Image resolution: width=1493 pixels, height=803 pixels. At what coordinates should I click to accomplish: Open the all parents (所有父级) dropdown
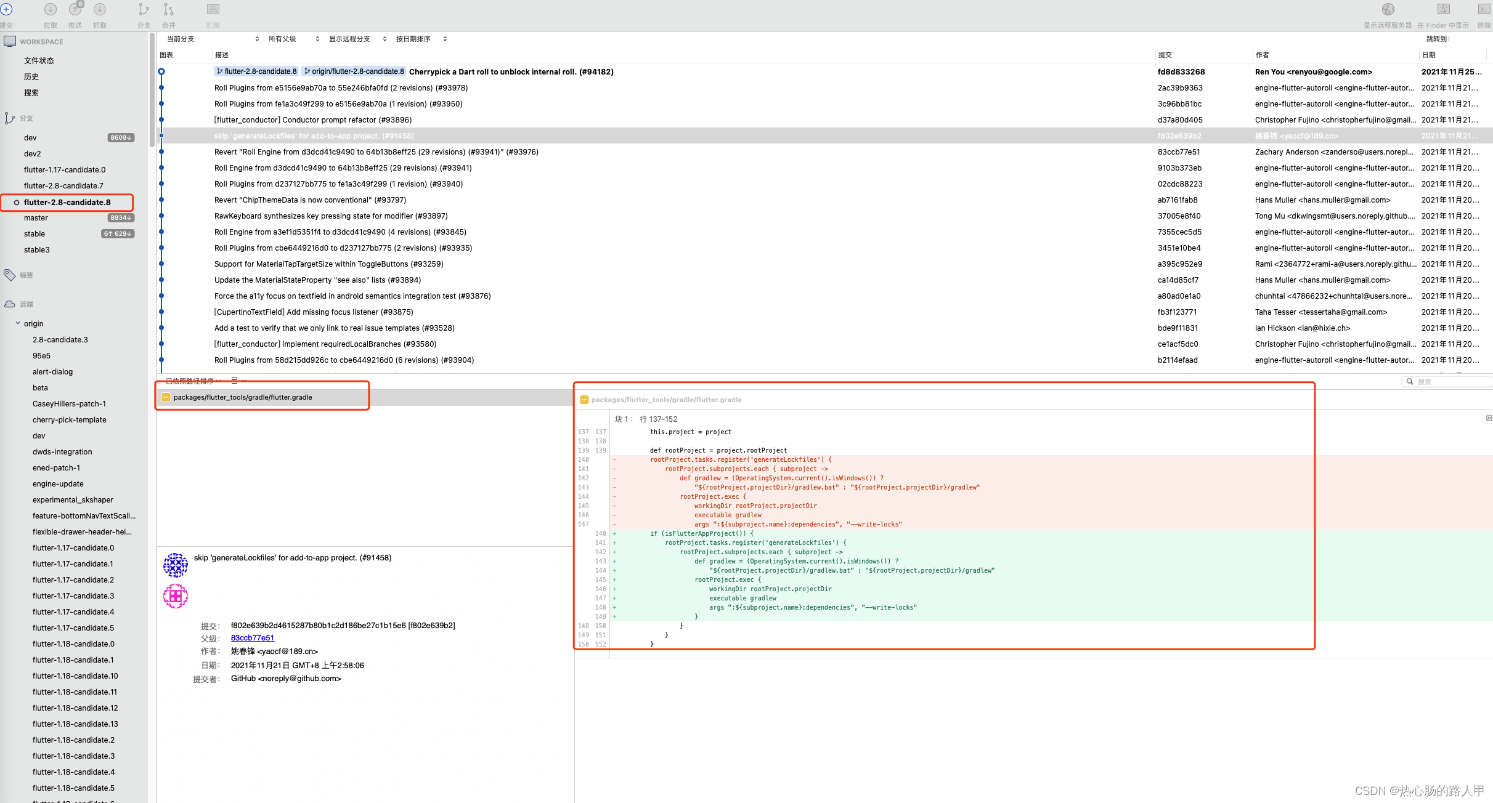[294, 39]
